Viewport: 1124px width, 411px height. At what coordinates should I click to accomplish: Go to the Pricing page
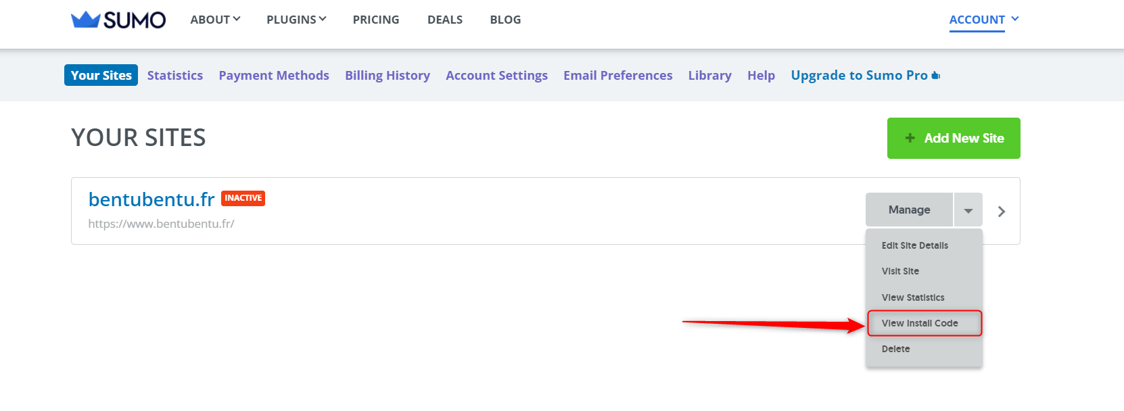[x=376, y=20]
